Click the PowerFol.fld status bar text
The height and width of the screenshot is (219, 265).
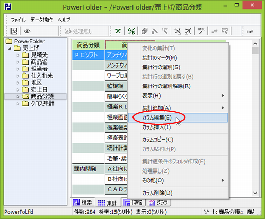(19, 212)
